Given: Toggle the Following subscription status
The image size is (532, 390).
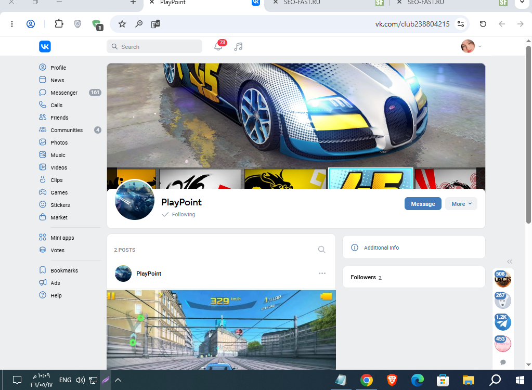Looking at the screenshot, I should (x=179, y=214).
